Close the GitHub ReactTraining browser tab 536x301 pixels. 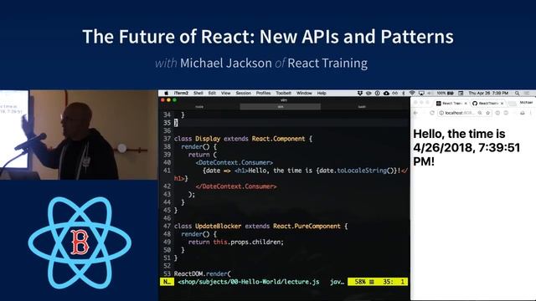(x=502, y=103)
